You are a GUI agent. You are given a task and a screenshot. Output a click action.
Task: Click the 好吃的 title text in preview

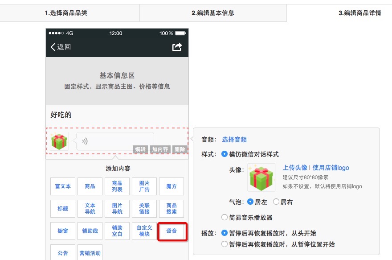(61, 115)
